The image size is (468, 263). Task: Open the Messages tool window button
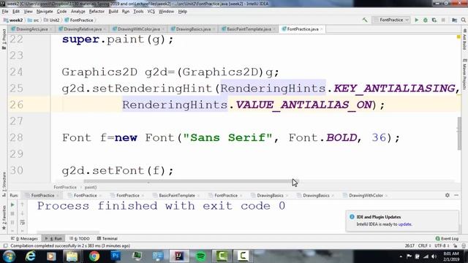[24, 239]
